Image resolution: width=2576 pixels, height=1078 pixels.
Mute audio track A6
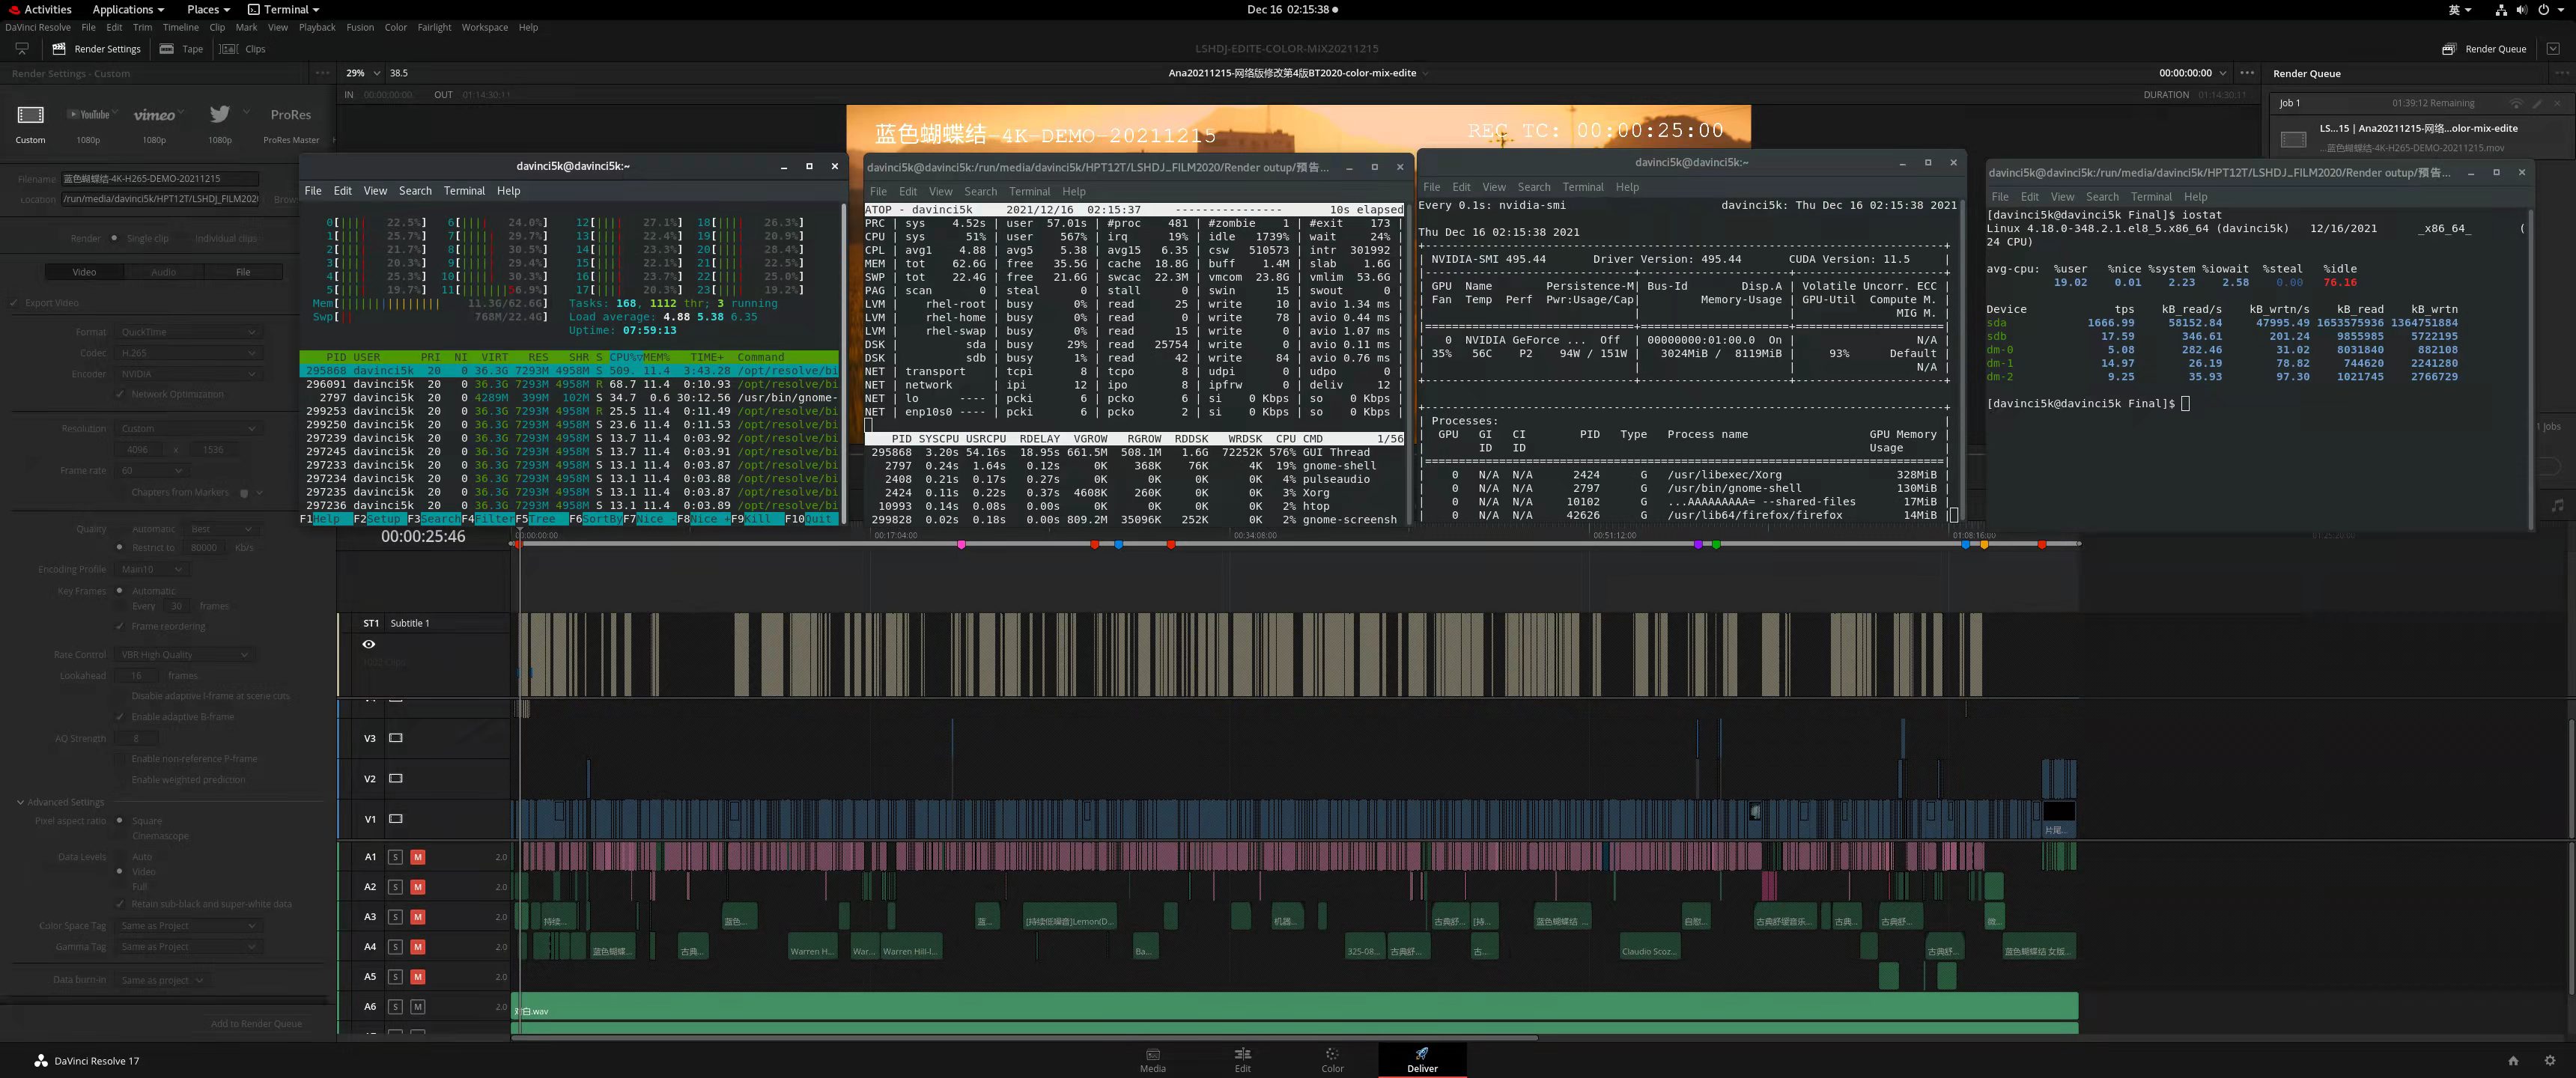coord(418,1007)
